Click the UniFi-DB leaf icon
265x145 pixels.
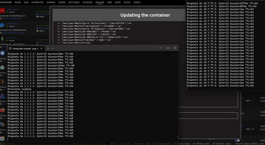[2, 39]
